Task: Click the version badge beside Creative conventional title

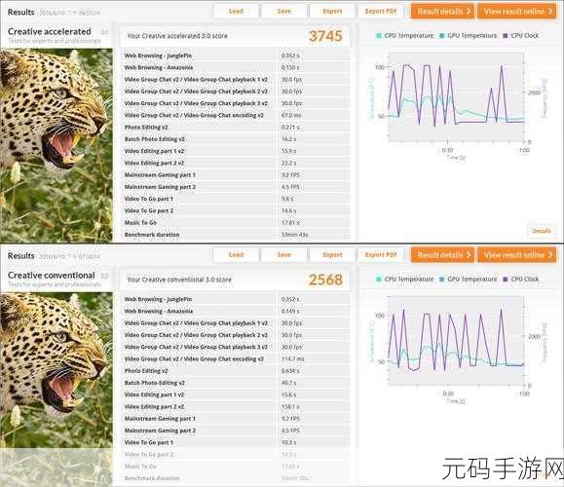Action: [104, 276]
